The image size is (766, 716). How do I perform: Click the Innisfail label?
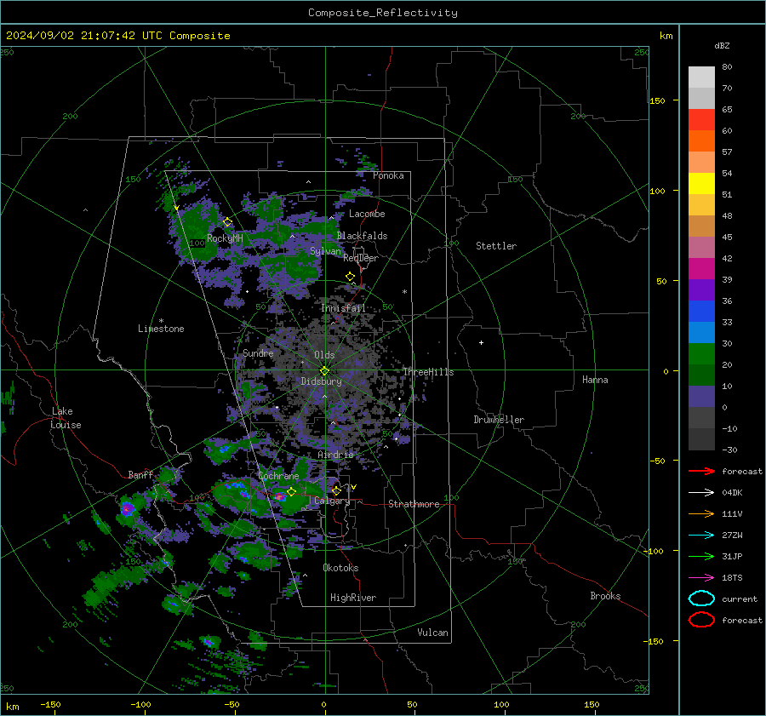[343, 308]
